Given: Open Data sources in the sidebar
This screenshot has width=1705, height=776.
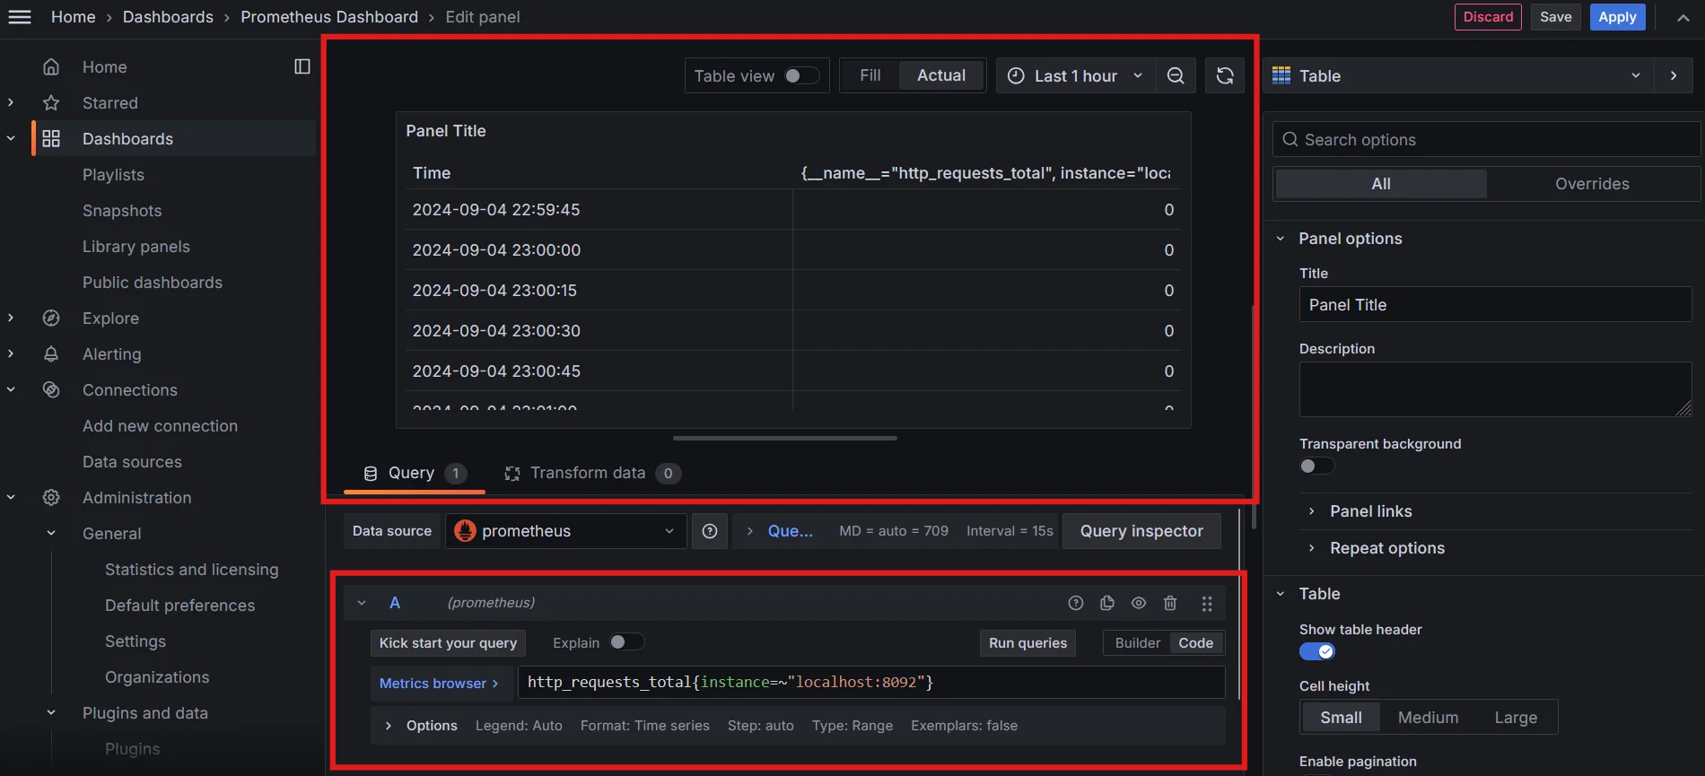Looking at the screenshot, I should pos(132,462).
